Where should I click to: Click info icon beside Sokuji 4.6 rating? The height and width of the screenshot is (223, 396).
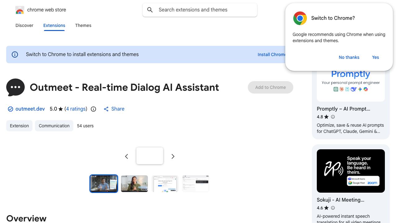pyautogui.click(x=333, y=208)
